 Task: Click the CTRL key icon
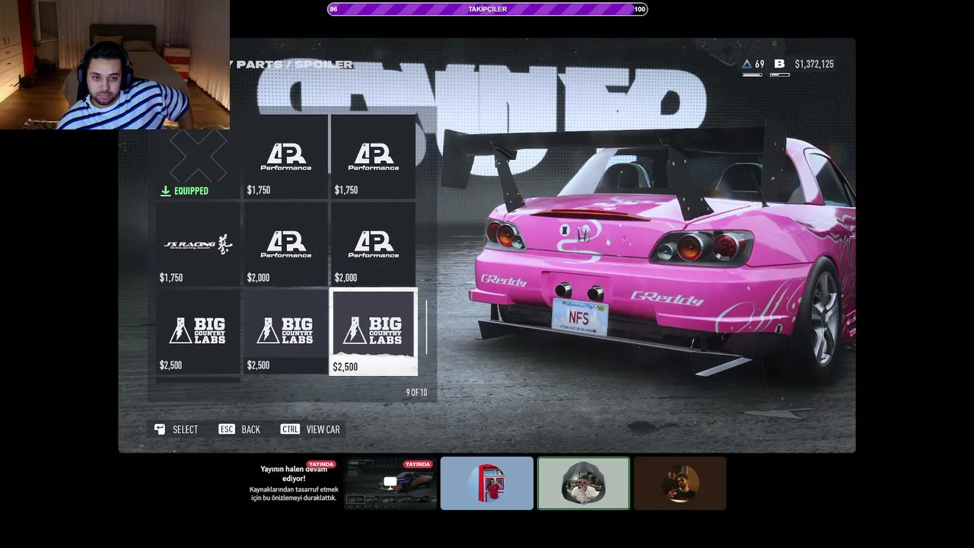(x=290, y=429)
